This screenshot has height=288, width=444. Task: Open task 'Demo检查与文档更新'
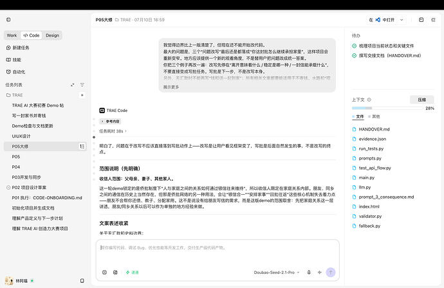click(x=33, y=126)
